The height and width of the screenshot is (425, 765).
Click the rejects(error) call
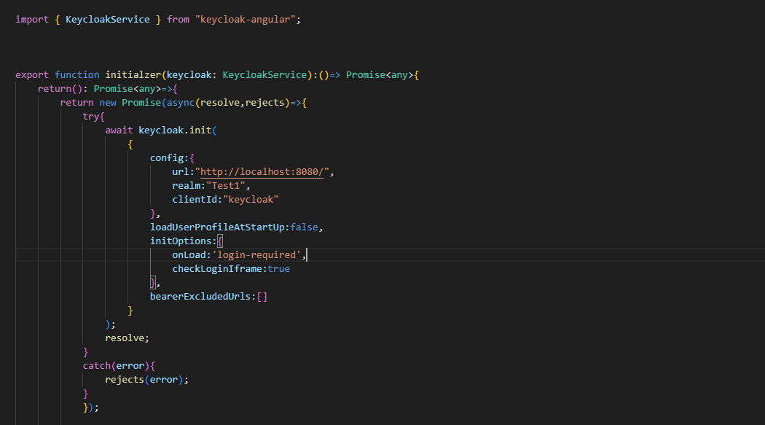coord(144,380)
